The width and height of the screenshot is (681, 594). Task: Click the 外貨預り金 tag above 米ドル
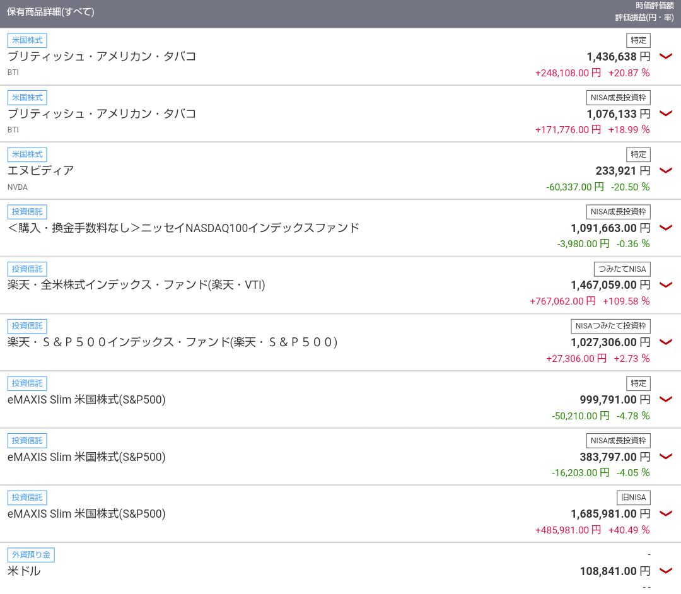(x=31, y=555)
